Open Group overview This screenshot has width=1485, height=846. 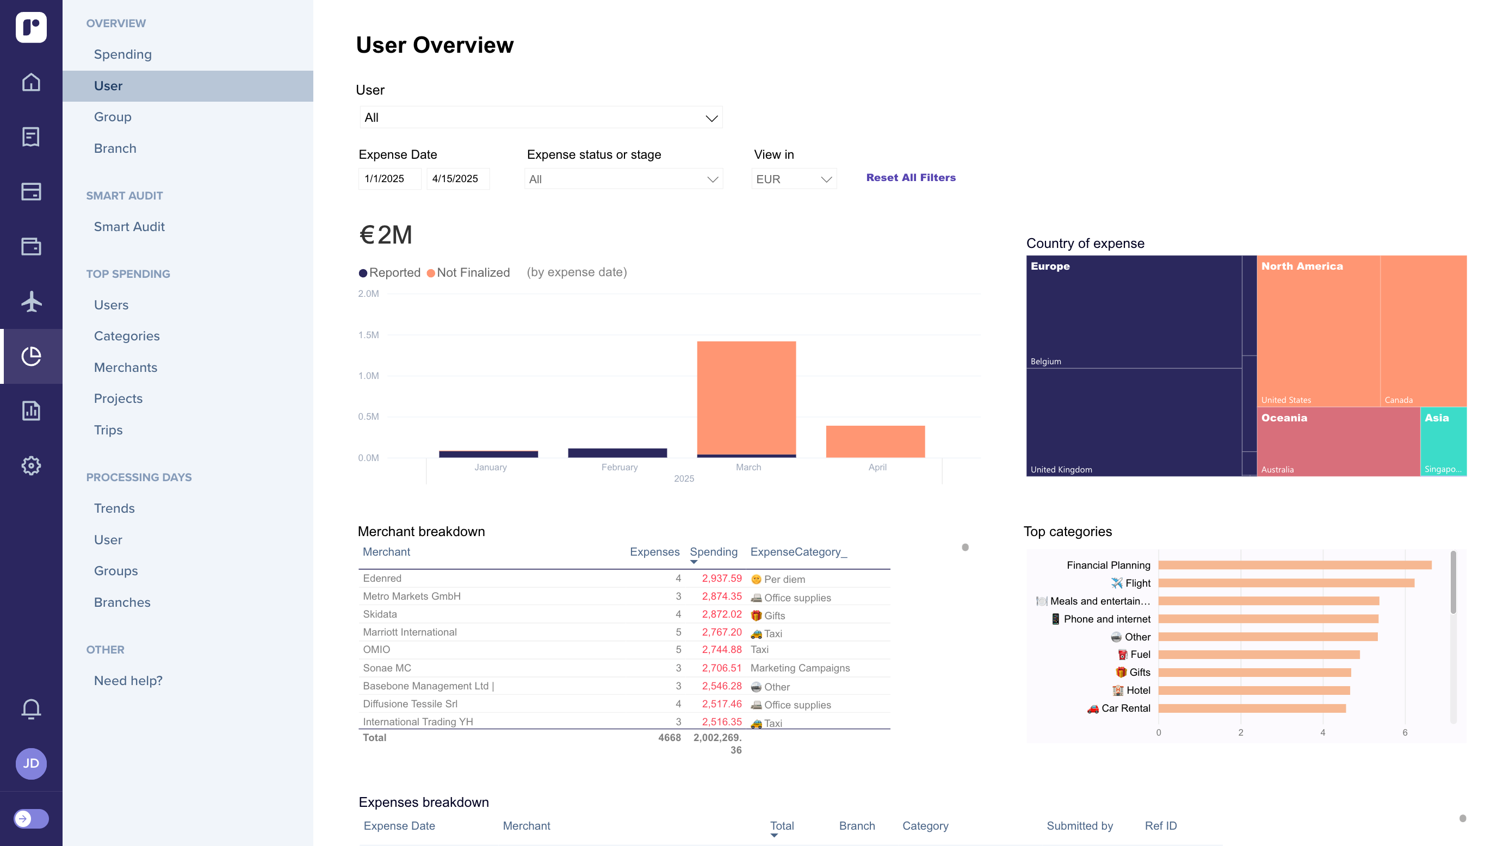point(113,117)
